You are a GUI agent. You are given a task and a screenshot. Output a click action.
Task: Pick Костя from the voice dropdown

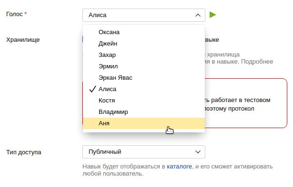tap(144, 101)
